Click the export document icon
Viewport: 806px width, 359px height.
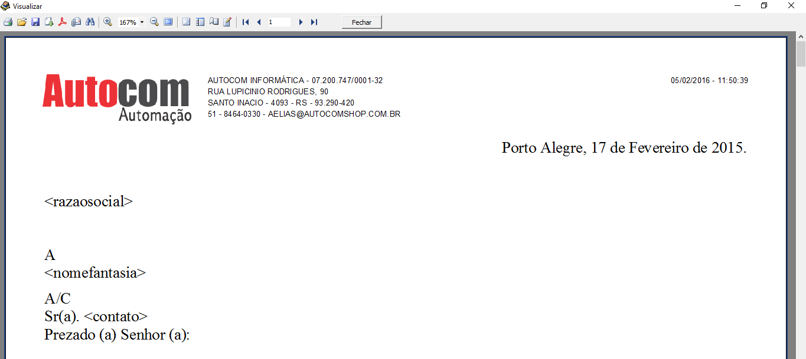click(x=49, y=22)
